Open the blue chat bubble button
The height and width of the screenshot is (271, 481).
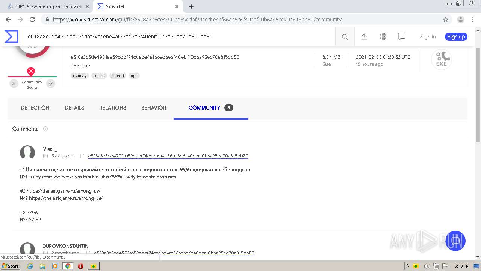pyautogui.click(x=455, y=241)
